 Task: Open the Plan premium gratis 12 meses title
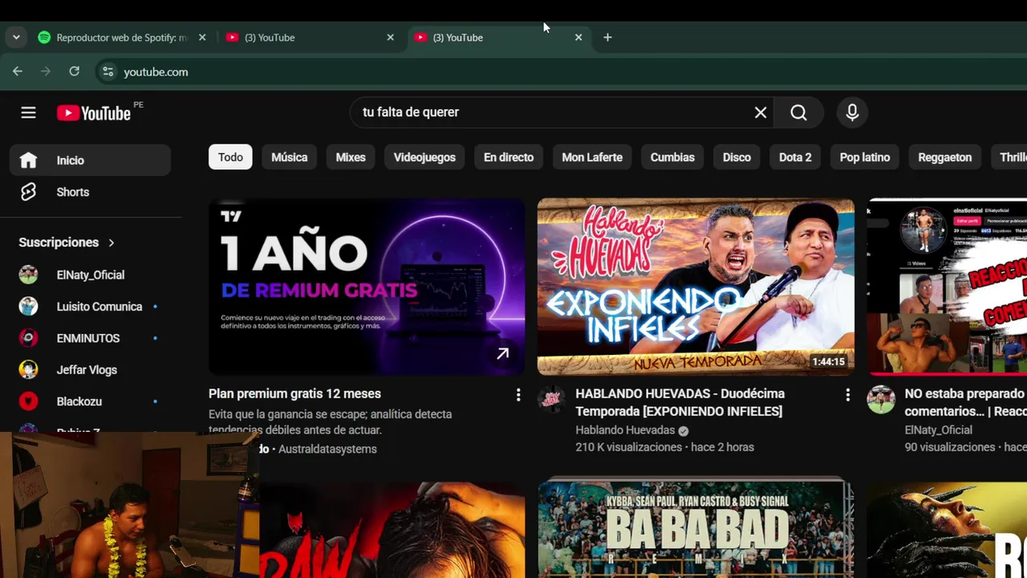pyautogui.click(x=294, y=394)
